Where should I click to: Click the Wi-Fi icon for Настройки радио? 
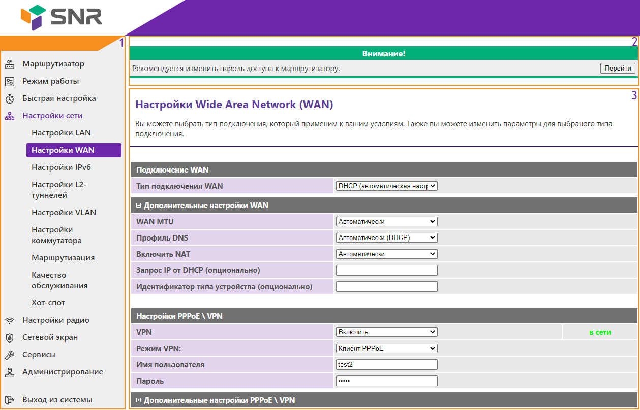(9, 321)
